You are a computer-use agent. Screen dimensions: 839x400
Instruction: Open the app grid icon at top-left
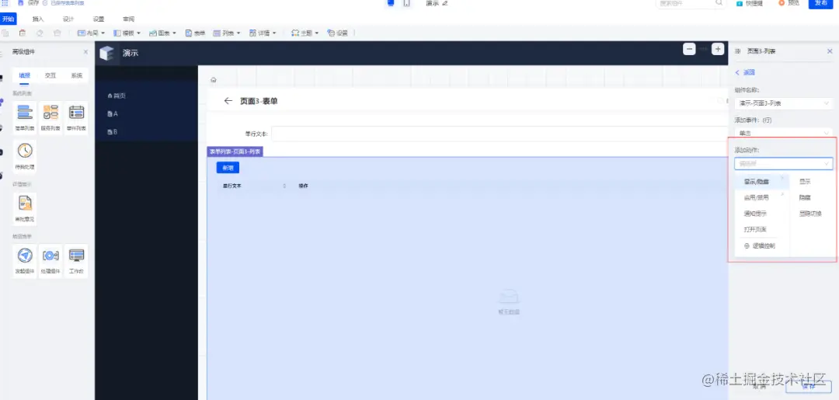coord(5,3)
